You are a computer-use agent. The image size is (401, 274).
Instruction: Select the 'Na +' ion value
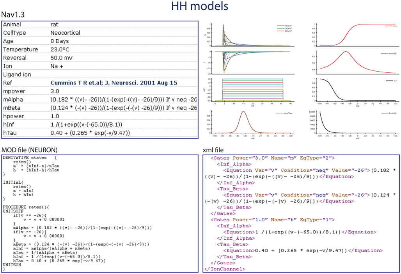point(57,66)
